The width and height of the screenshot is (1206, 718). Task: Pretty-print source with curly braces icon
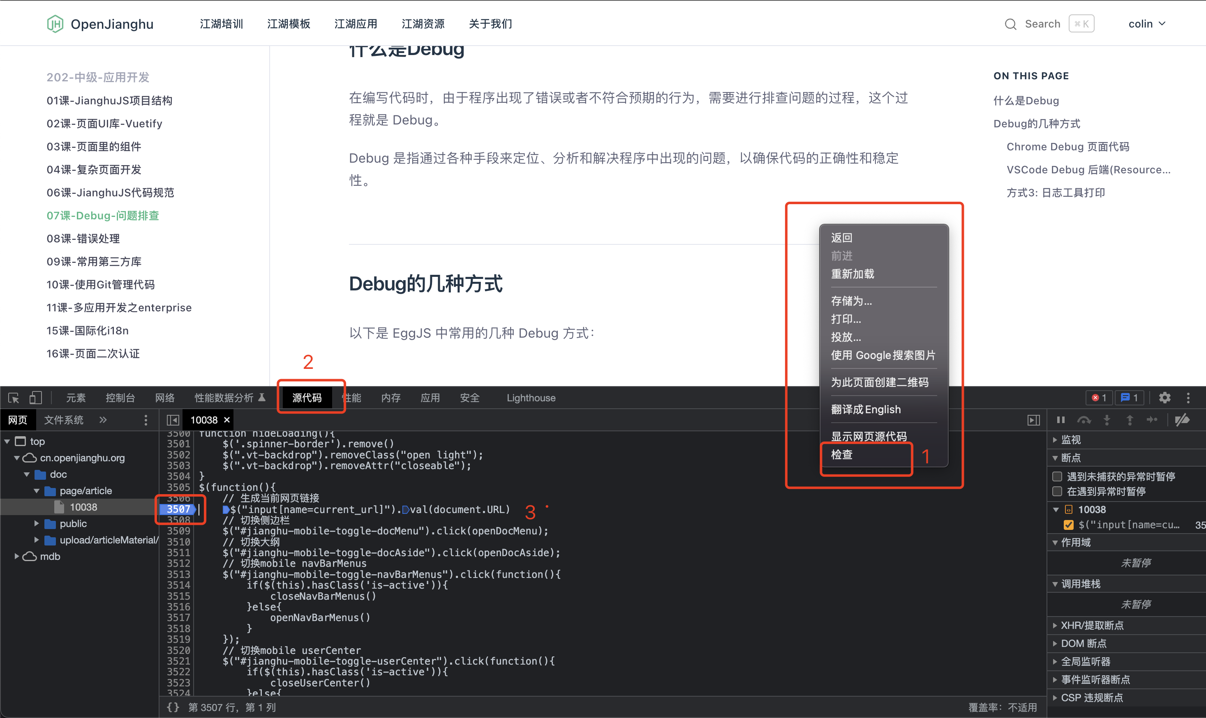173,707
